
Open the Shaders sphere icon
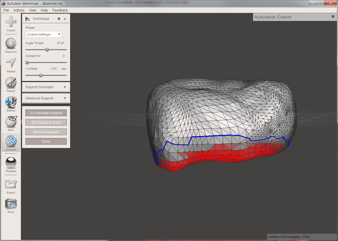[x=11, y=163]
